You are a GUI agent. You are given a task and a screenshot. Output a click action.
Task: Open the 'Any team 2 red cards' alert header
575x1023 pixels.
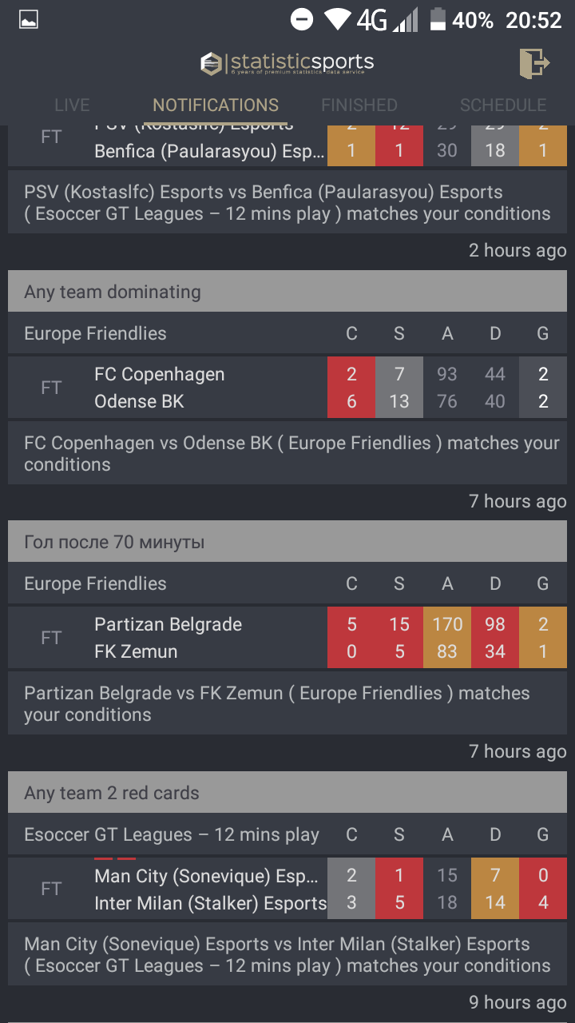287,793
